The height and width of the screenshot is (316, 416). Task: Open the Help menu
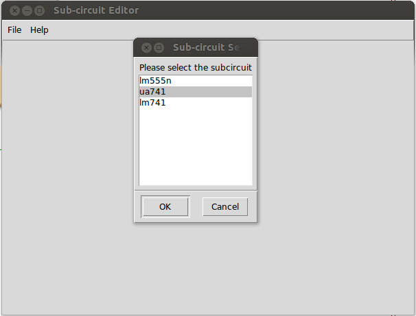pyautogui.click(x=39, y=30)
